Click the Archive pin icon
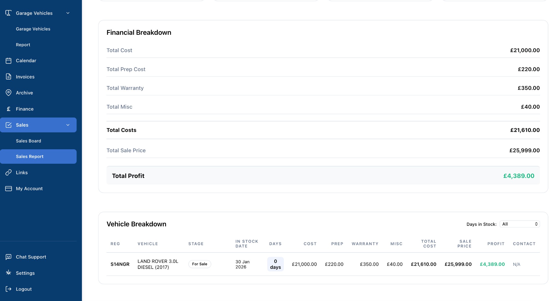 (x=8, y=93)
